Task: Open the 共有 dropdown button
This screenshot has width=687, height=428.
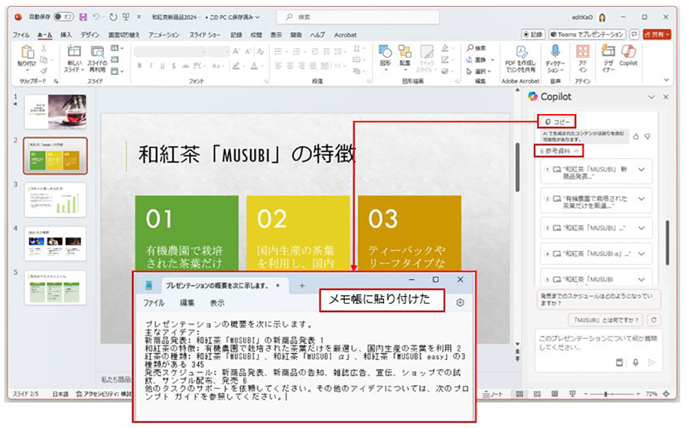Action: tap(657, 34)
